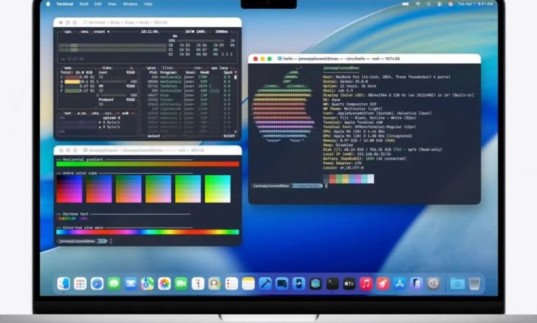Open iPhone Mirroring in Dock

pyautogui.click(x=416, y=283)
